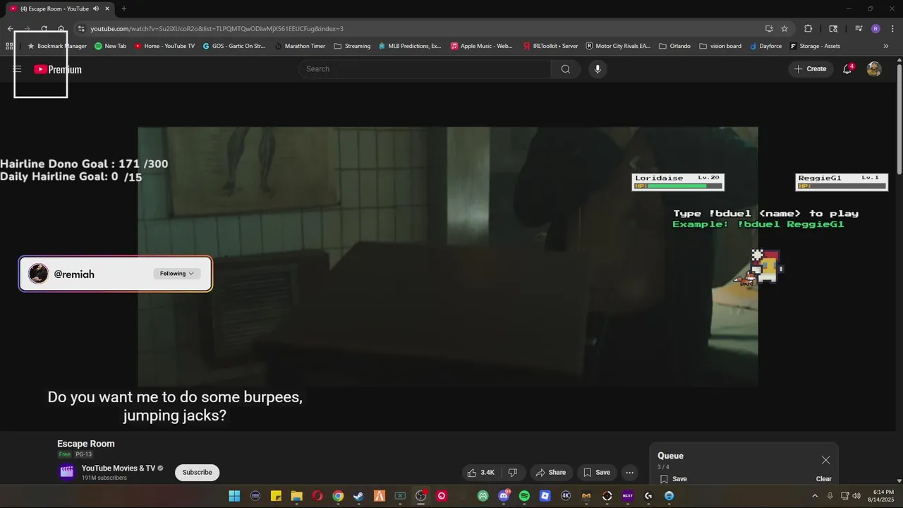Open the YouTube Movies & TV channel avatar
The width and height of the screenshot is (903, 508).
pyautogui.click(x=67, y=473)
